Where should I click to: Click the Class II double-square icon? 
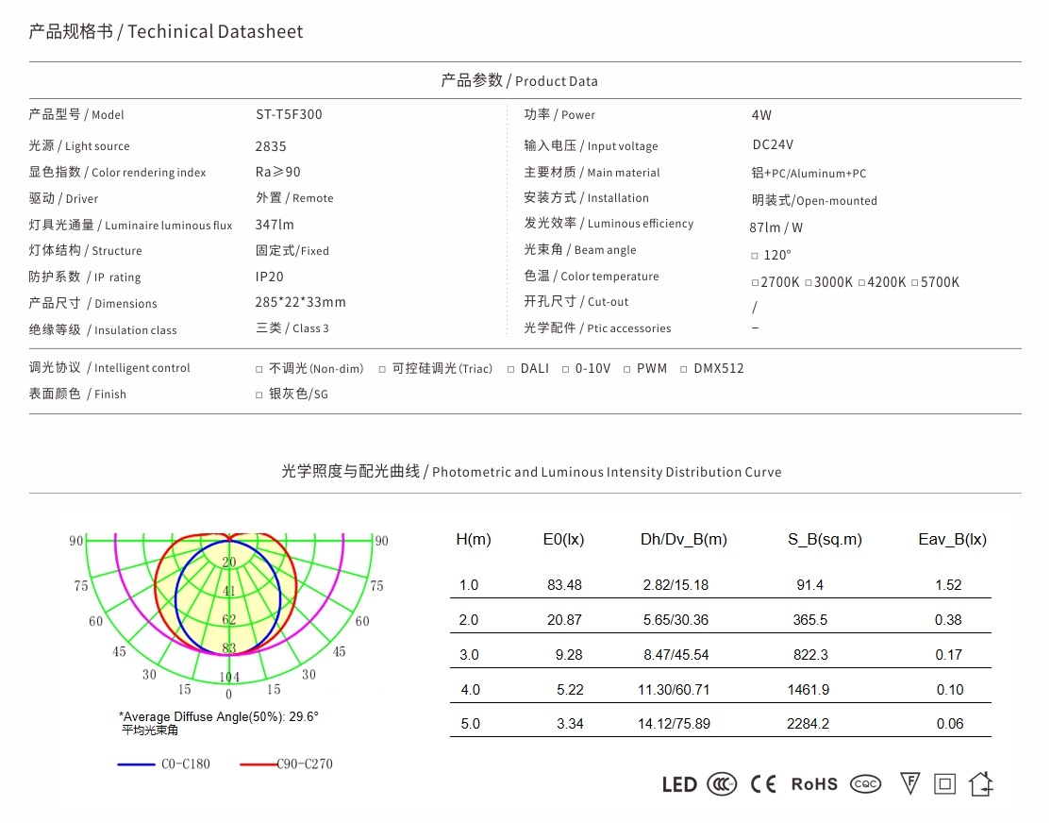944,783
